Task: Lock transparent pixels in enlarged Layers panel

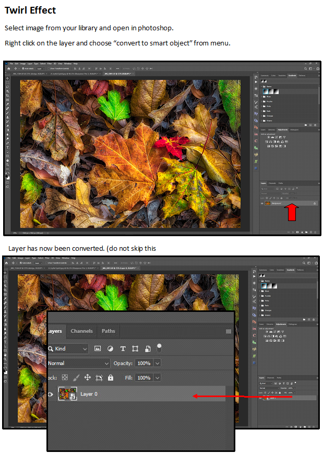Action: [x=65, y=377]
